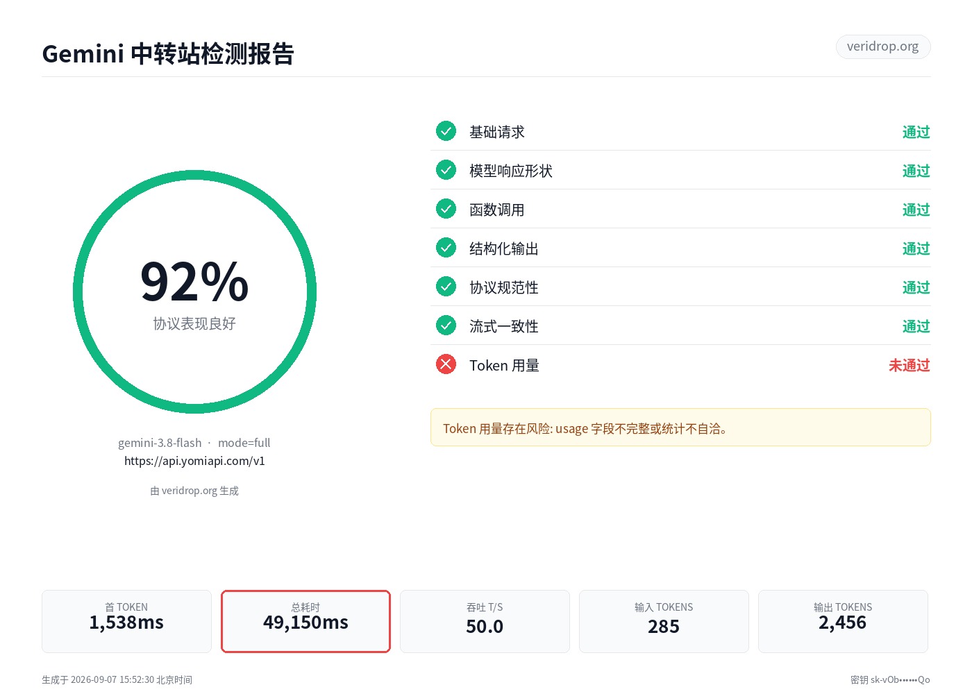Click the 输入 TOKENS 285 card
This screenshot has height=694, width=972.
(664, 621)
